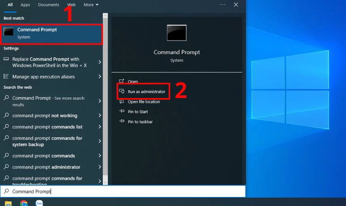Expand arrow for command prompt commands list

click(x=100, y=126)
